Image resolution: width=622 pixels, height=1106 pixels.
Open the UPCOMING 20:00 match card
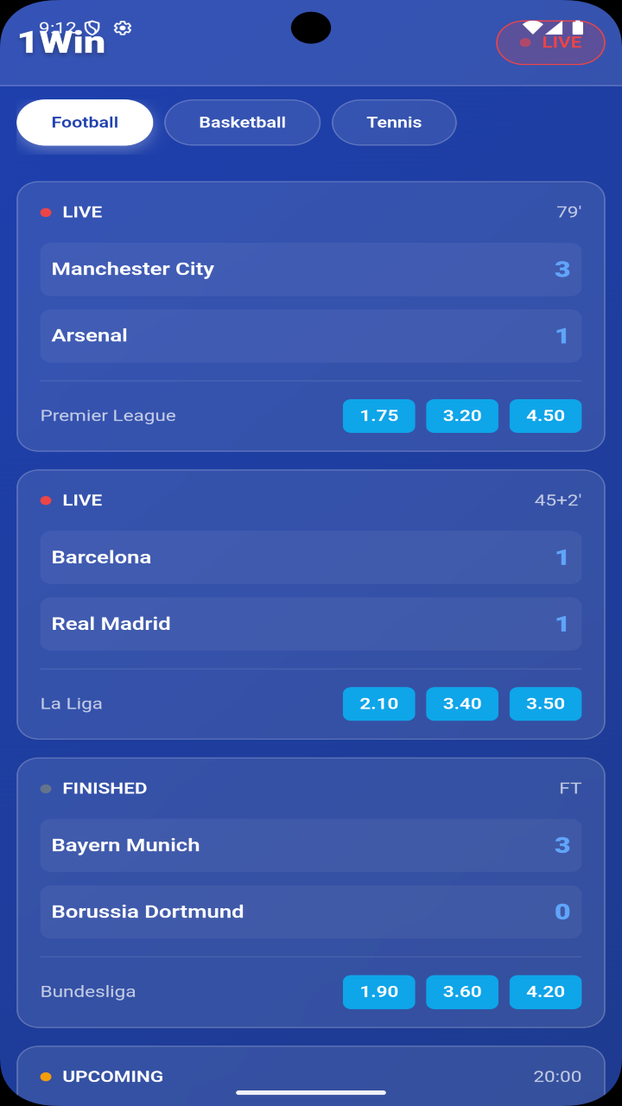(311, 1076)
